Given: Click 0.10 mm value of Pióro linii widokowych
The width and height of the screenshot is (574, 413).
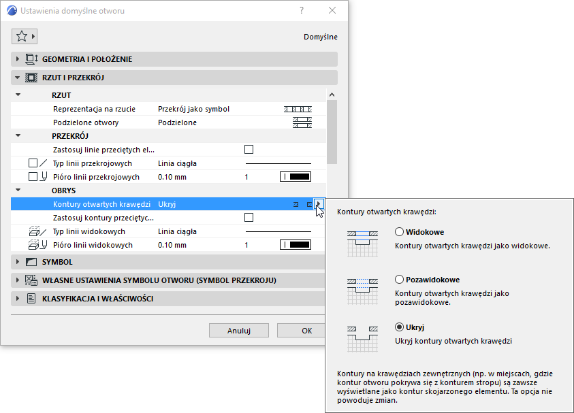Looking at the screenshot, I should [x=172, y=245].
